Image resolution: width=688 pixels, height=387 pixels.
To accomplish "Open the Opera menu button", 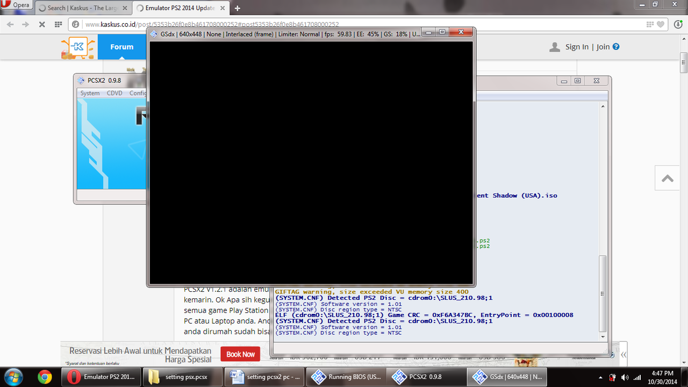I will pos(16,5).
